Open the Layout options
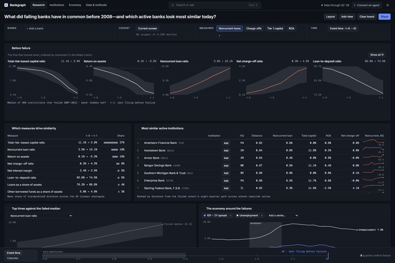 (x=330, y=17)
